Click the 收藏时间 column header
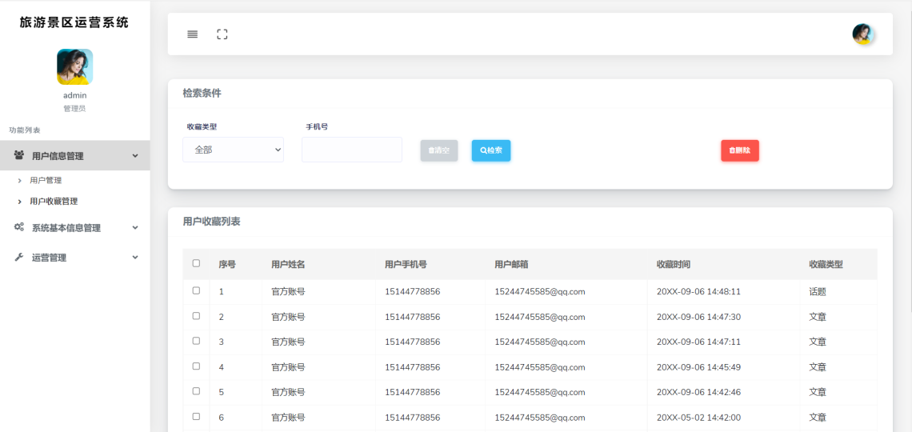 [674, 265]
